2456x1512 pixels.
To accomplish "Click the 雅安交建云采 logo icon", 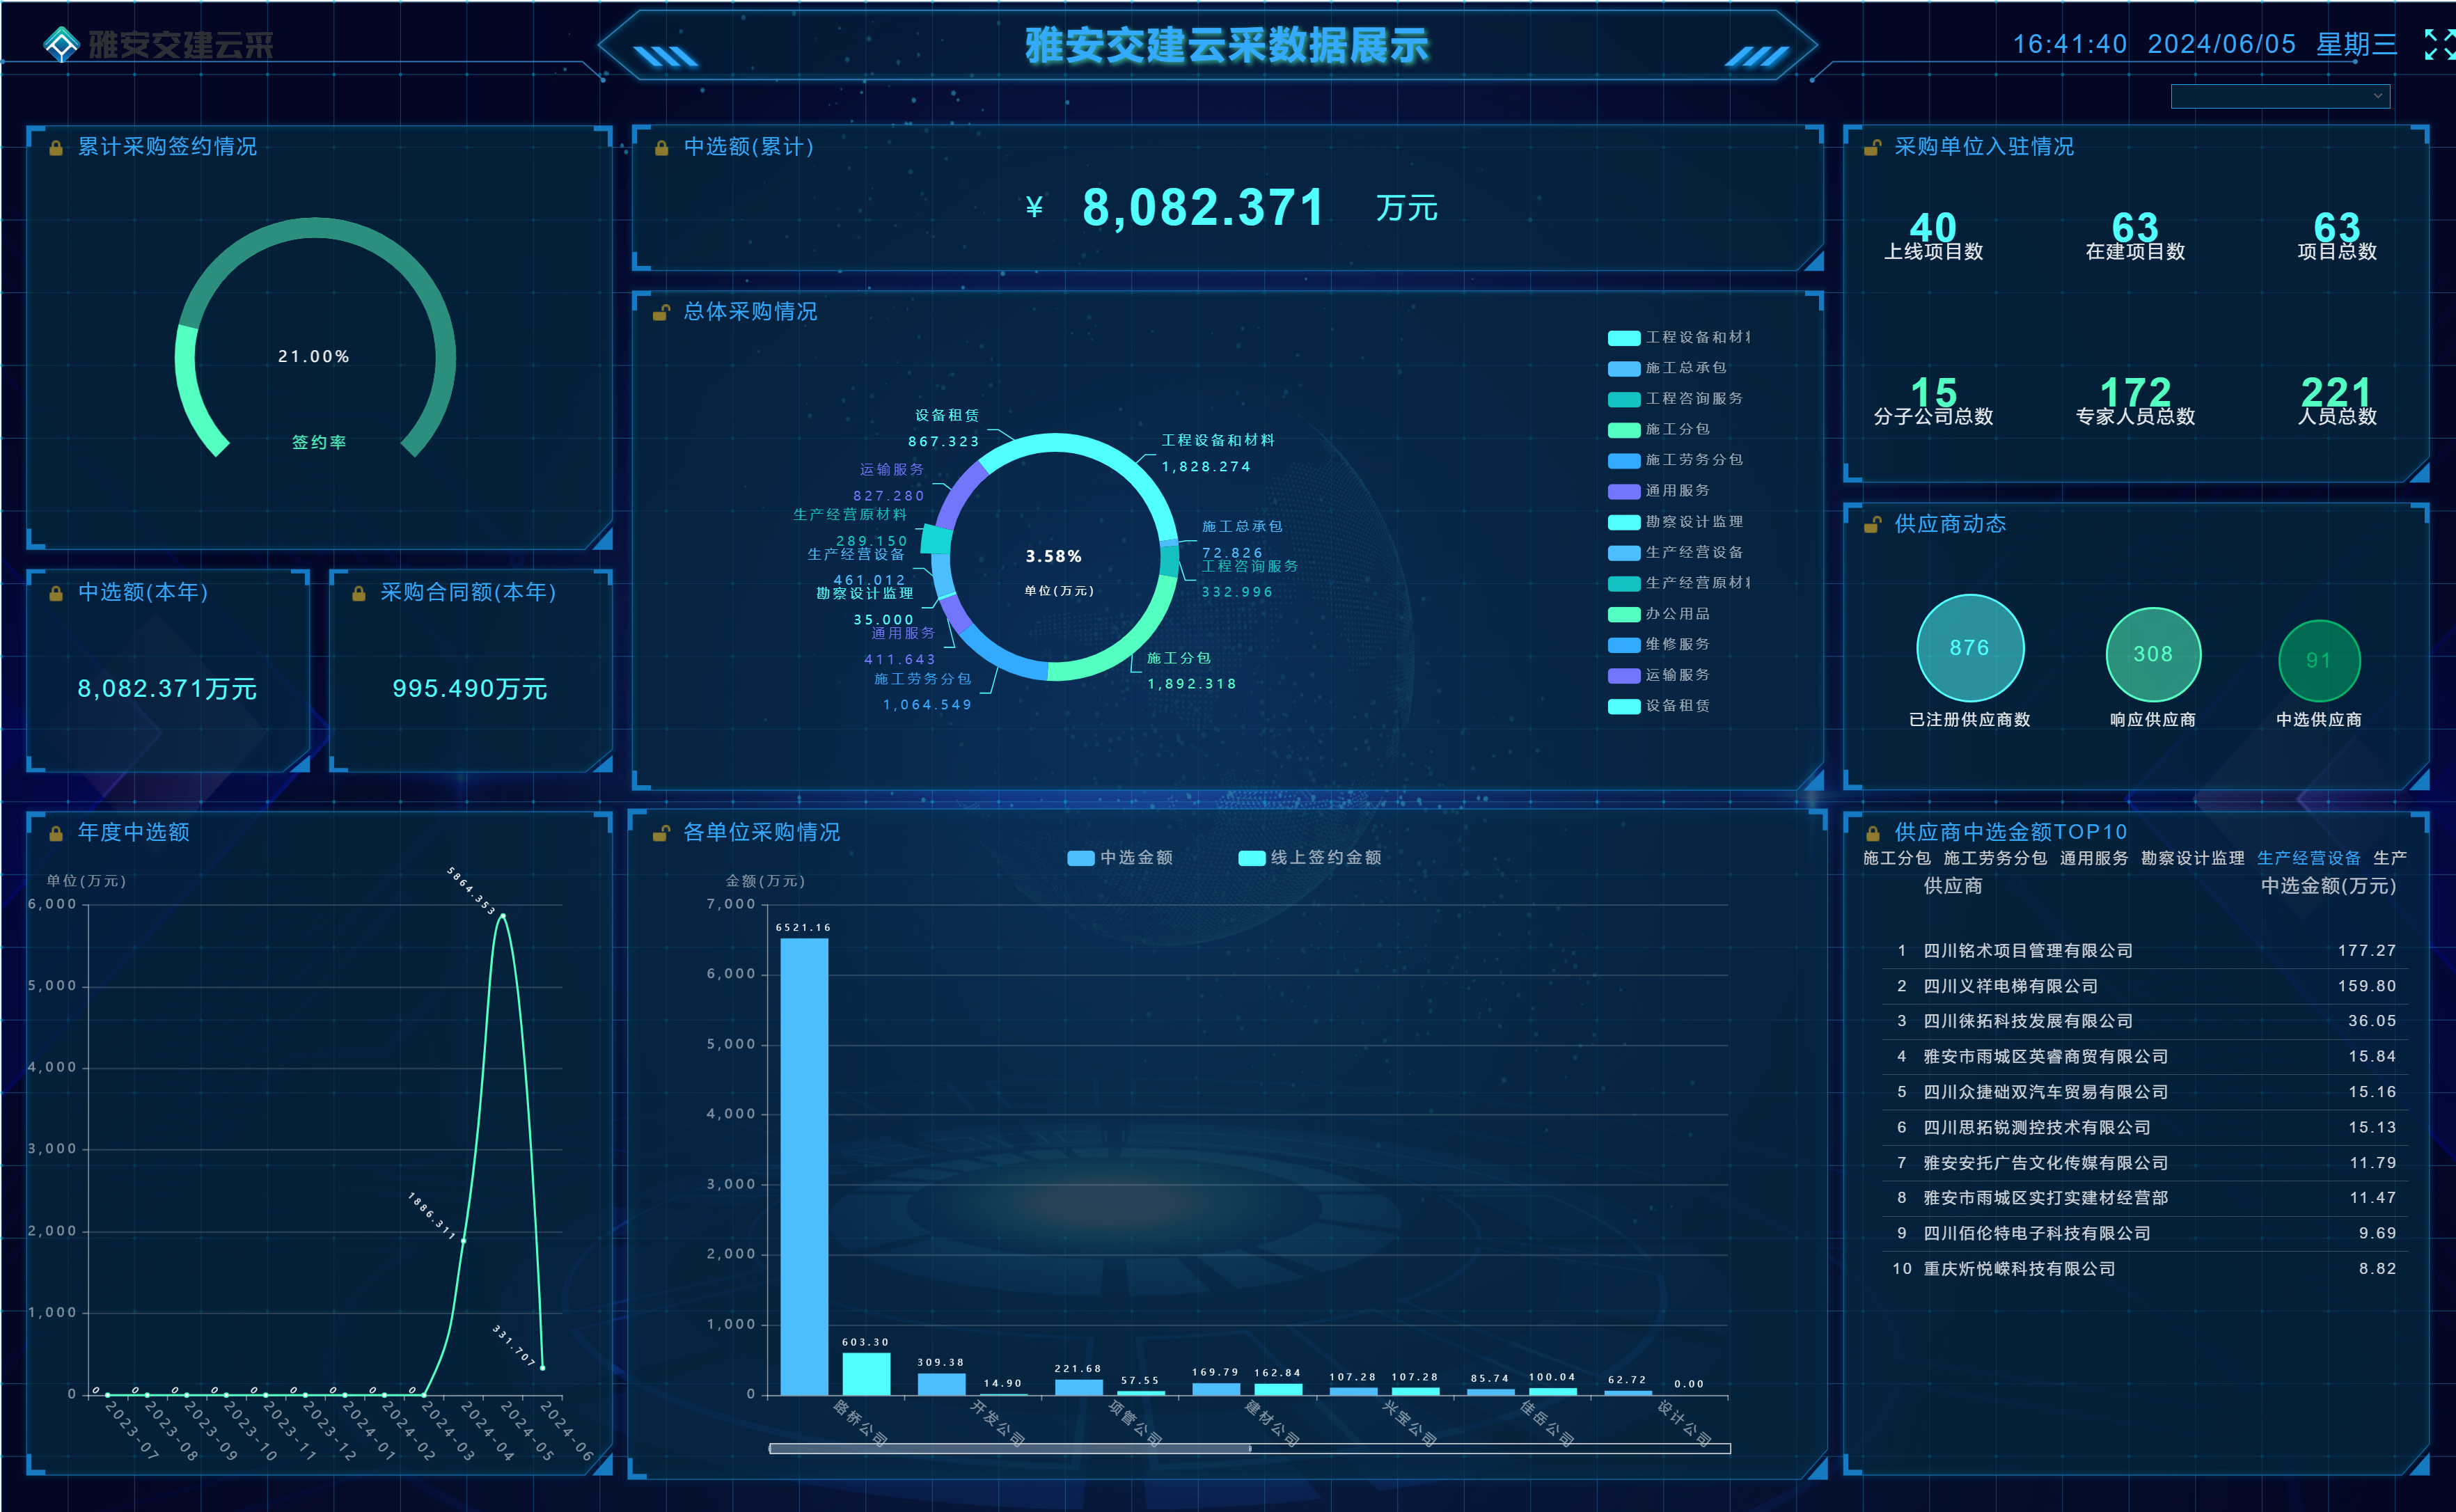I will (61, 44).
